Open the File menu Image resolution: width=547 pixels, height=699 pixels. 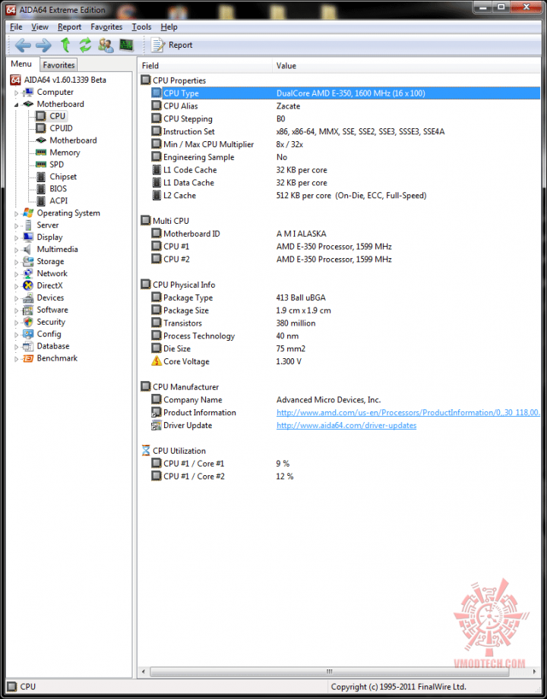16,27
